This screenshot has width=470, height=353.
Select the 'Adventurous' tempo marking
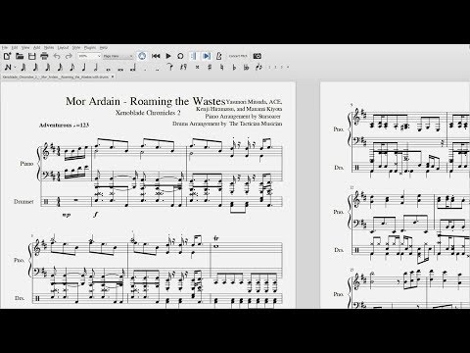coord(55,125)
